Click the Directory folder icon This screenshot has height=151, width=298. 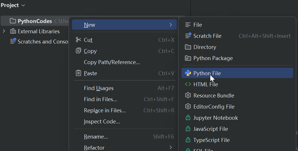pos(188,47)
